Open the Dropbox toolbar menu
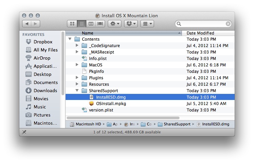Image resolution: width=254 pixels, height=163 pixels. click(x=131, y=24)
